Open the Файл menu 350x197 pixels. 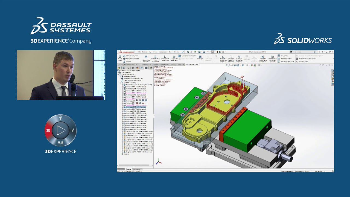tap(139, 52)
